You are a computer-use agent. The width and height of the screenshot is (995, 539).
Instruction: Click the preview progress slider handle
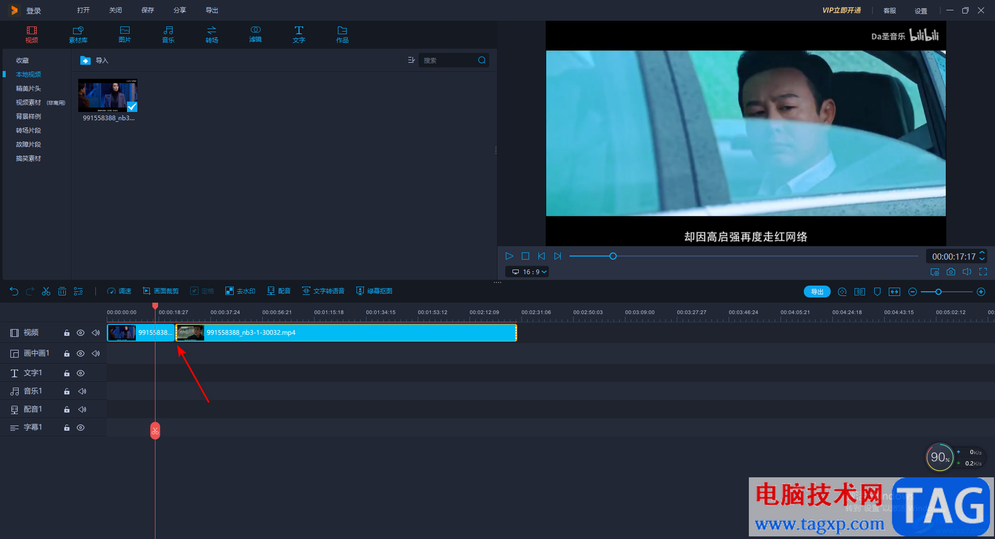tap(613, 256)
